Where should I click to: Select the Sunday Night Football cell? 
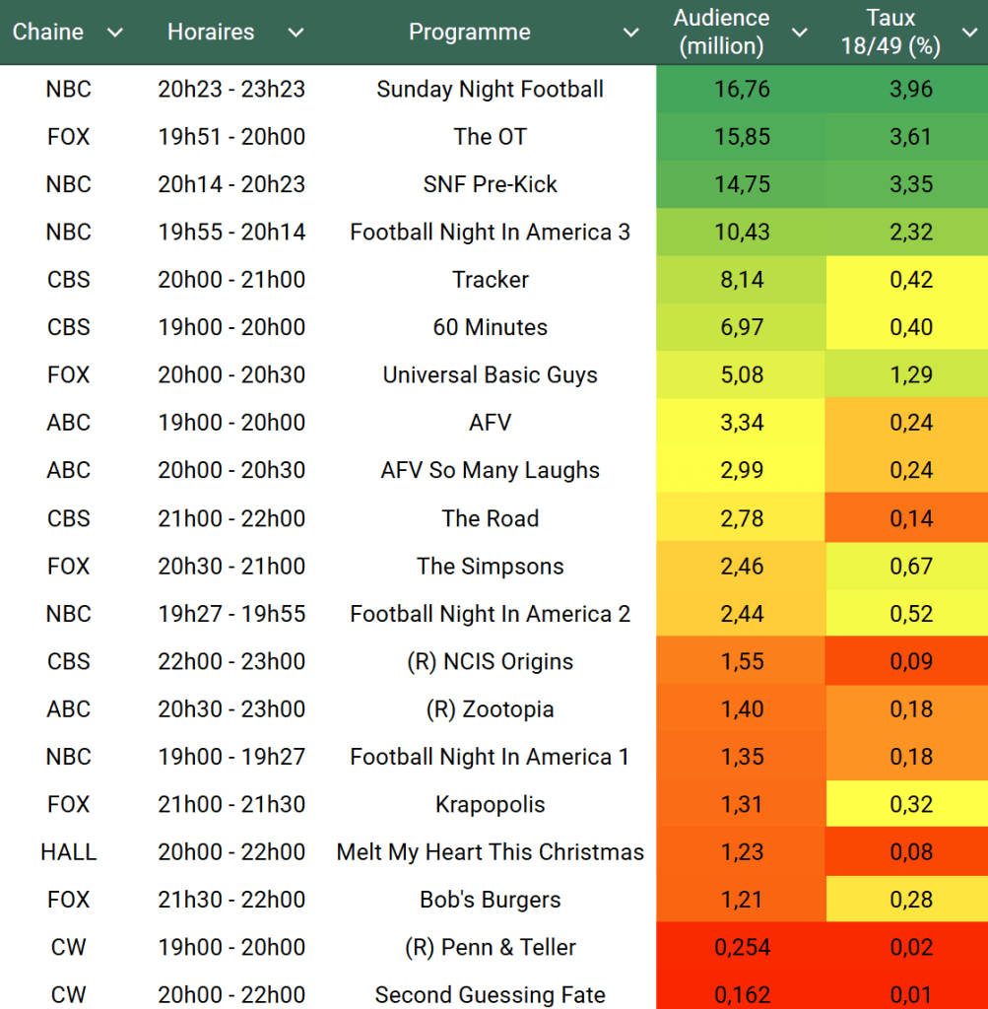[x=490, y=90]
